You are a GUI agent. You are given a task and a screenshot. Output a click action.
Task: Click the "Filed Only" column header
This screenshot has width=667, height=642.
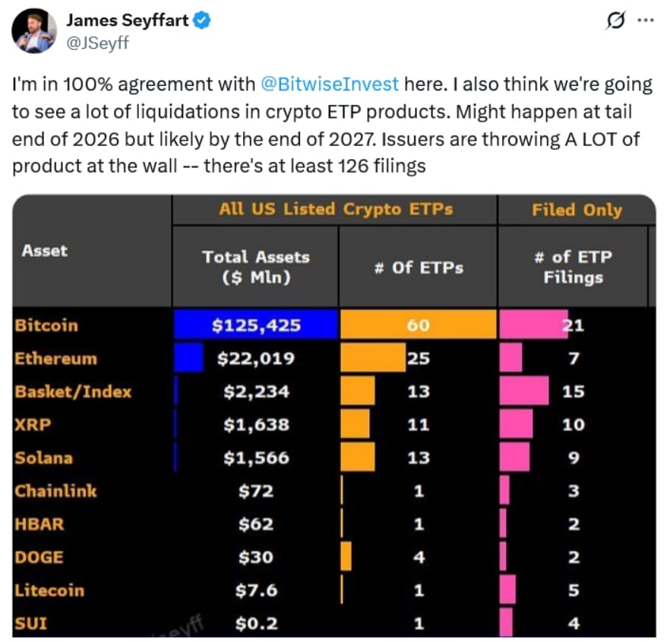tap(576, 211)
